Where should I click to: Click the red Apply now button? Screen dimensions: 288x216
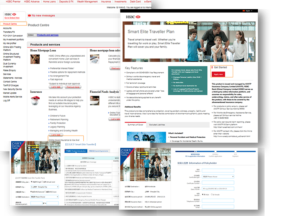click(x=218, y=75)
